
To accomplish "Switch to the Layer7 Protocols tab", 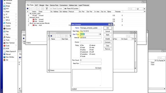I will pos(84,5).
